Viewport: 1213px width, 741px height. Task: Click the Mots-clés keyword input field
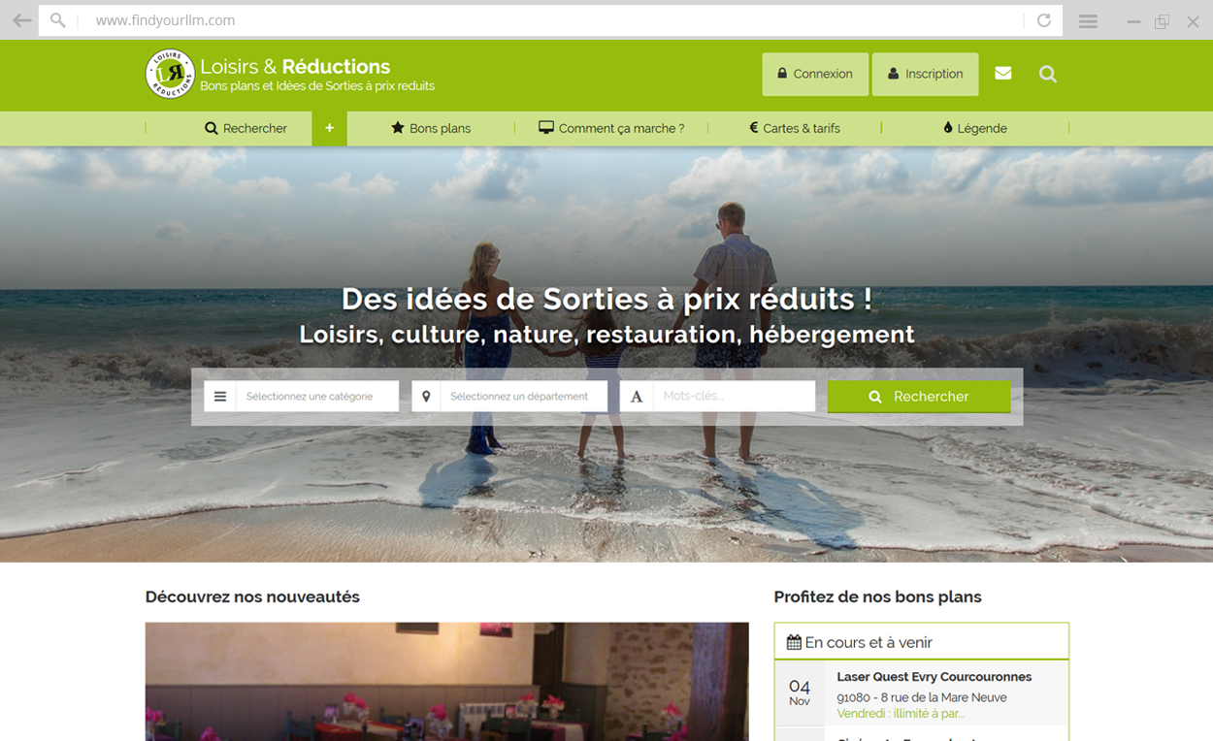[734, 396]
